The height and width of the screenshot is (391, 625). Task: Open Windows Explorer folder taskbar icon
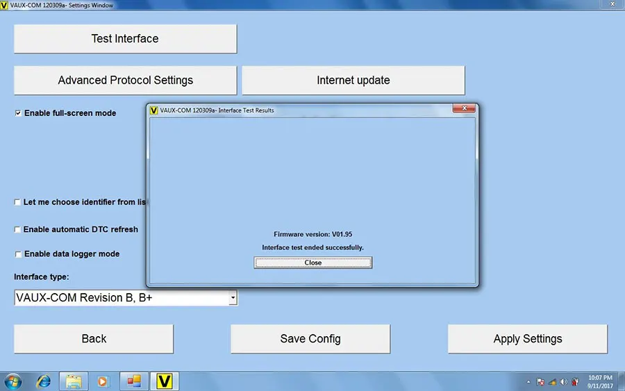pyautogui.click(x=74, y=381)
